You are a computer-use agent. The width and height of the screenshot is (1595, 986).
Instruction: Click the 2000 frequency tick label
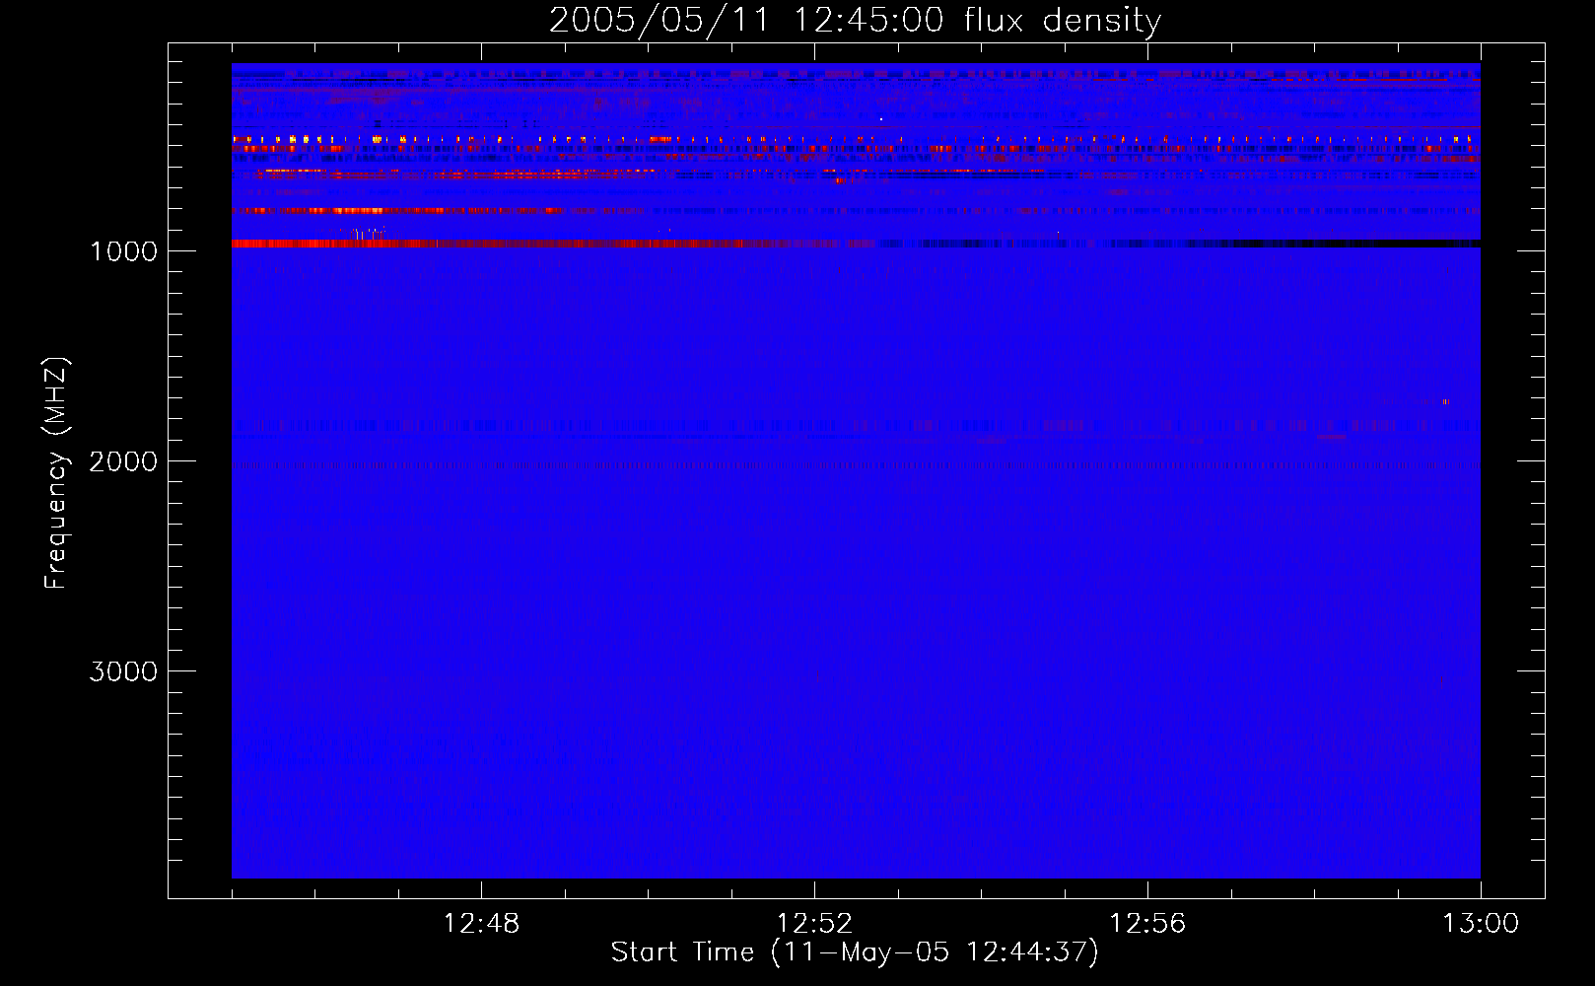pyautogui.click(x=123, y=461)
